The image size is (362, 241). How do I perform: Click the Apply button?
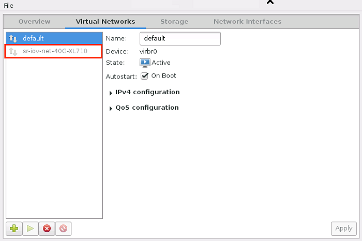coord(344,228)
